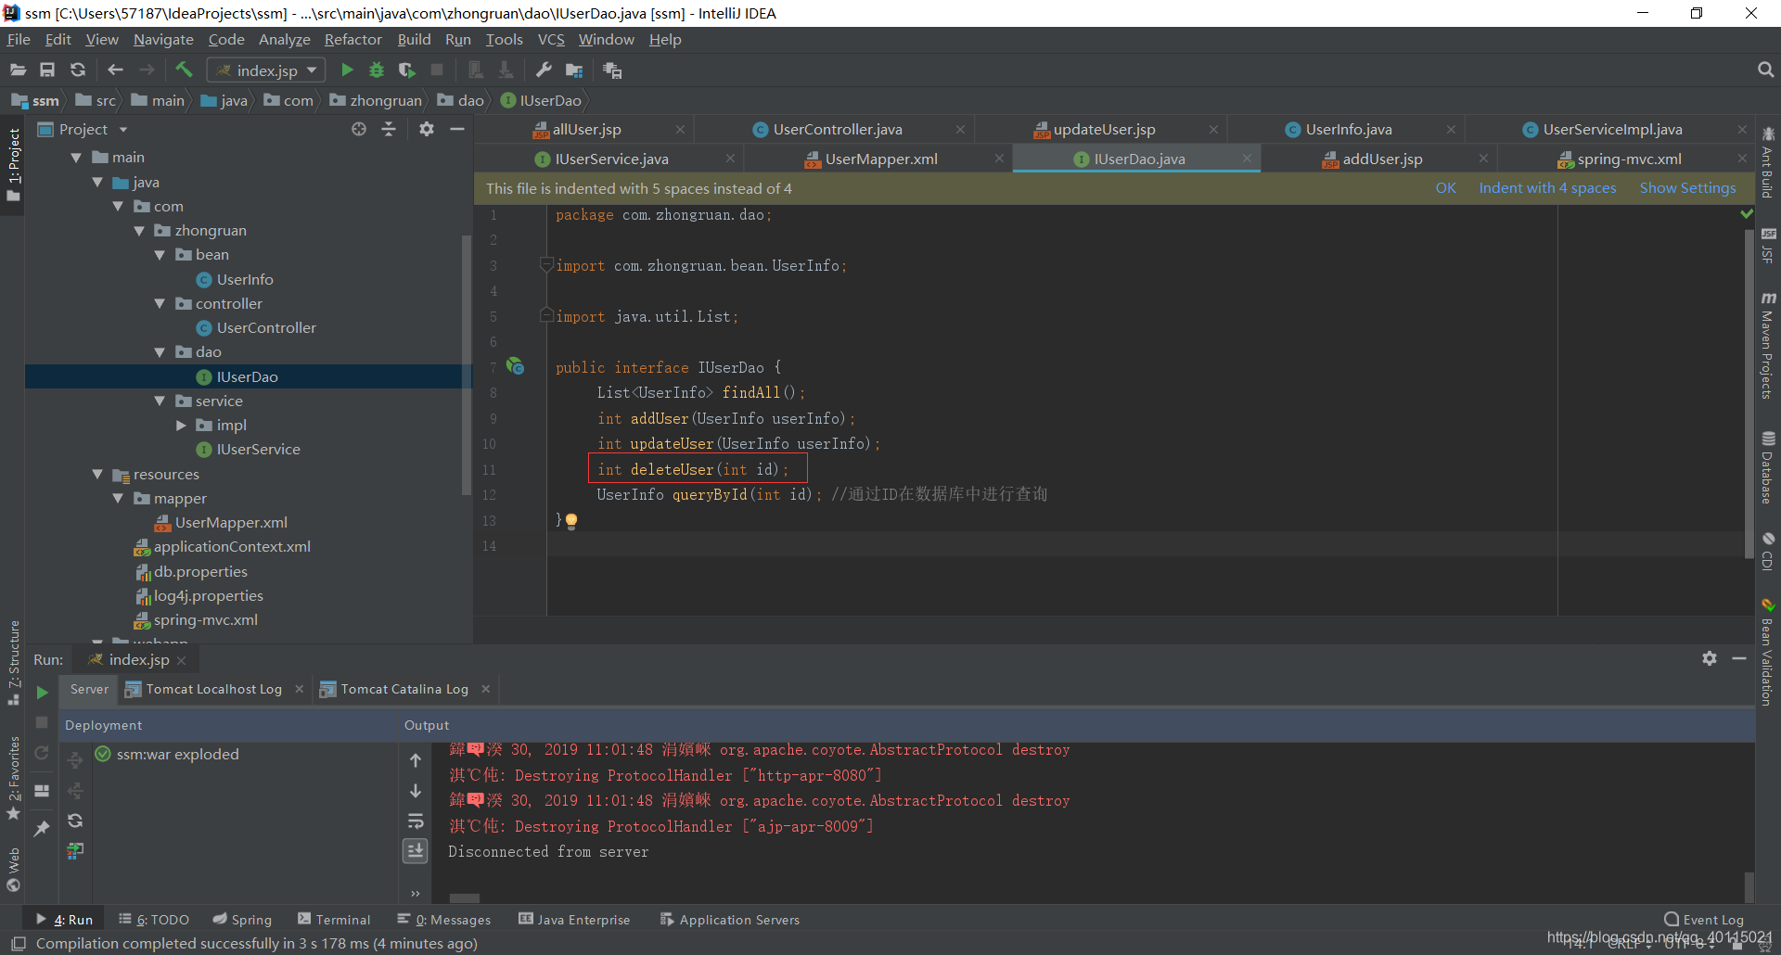
Task: Open the VCS menu
Action: tap(551, 39)
